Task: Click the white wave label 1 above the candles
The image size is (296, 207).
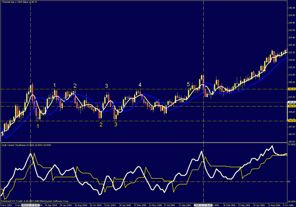Action: pos(54,85)
